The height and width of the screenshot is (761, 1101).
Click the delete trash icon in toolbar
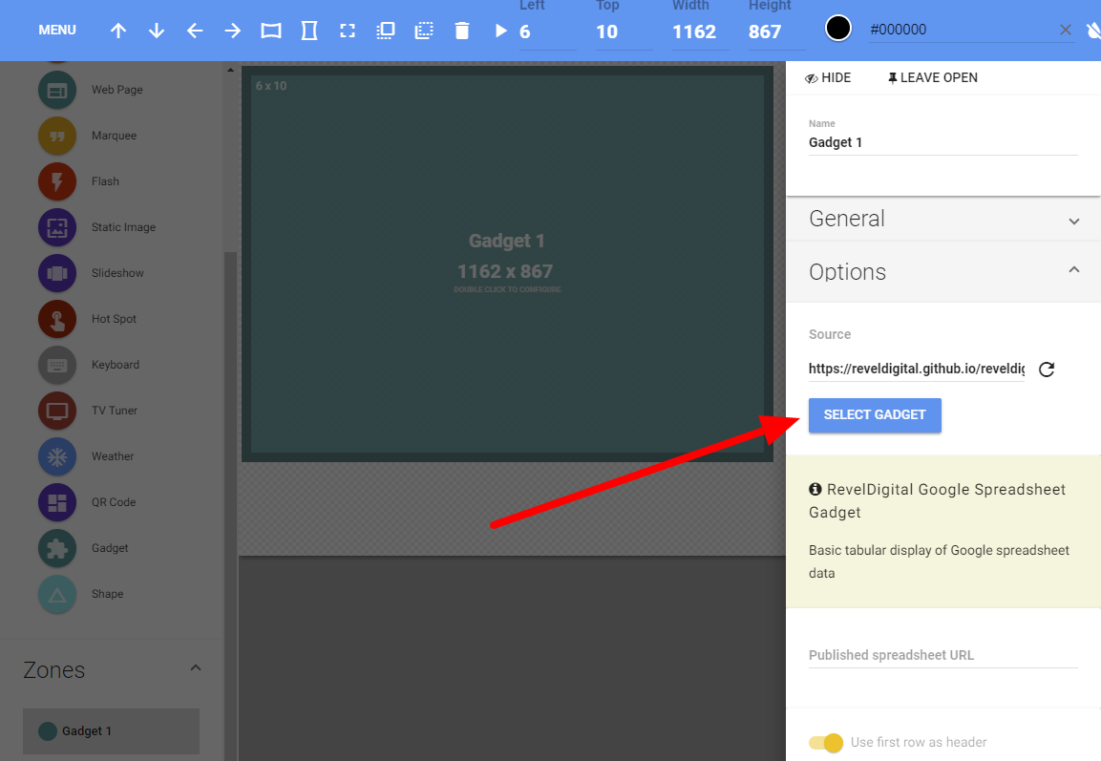(x=462, y=31)
